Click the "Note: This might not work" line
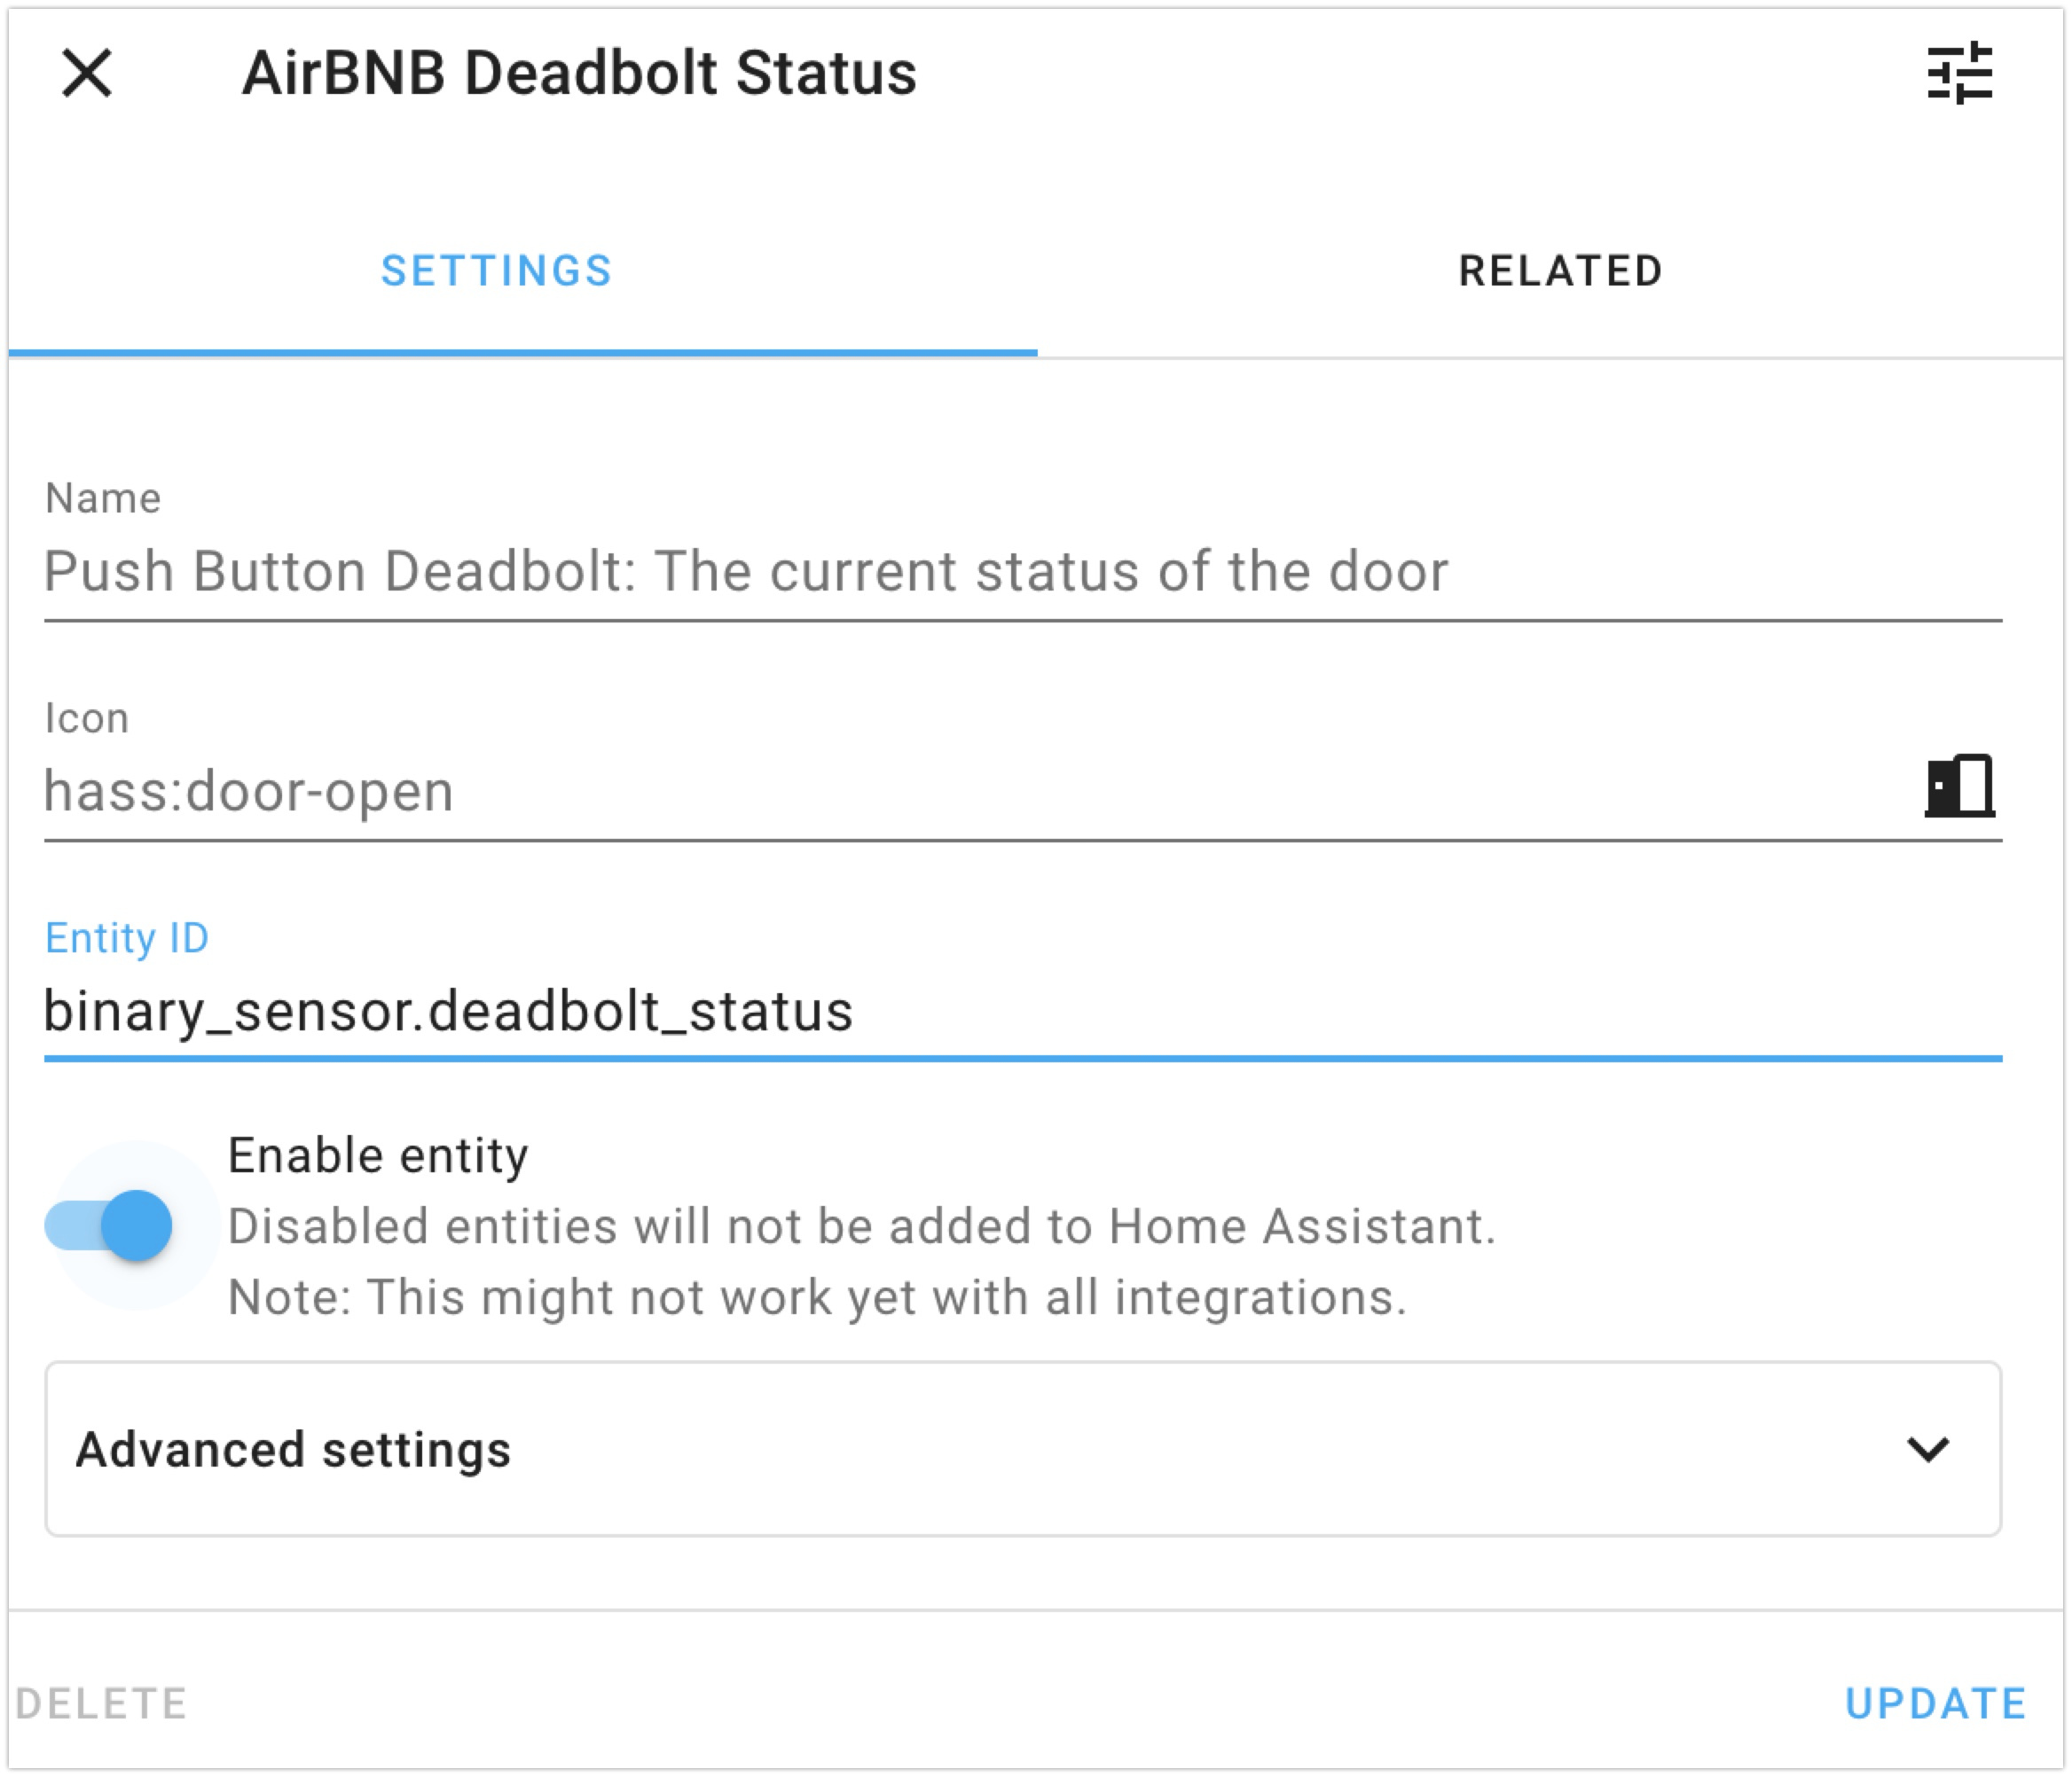This screenshot has width=2072, height=1777. point(817,1297)
